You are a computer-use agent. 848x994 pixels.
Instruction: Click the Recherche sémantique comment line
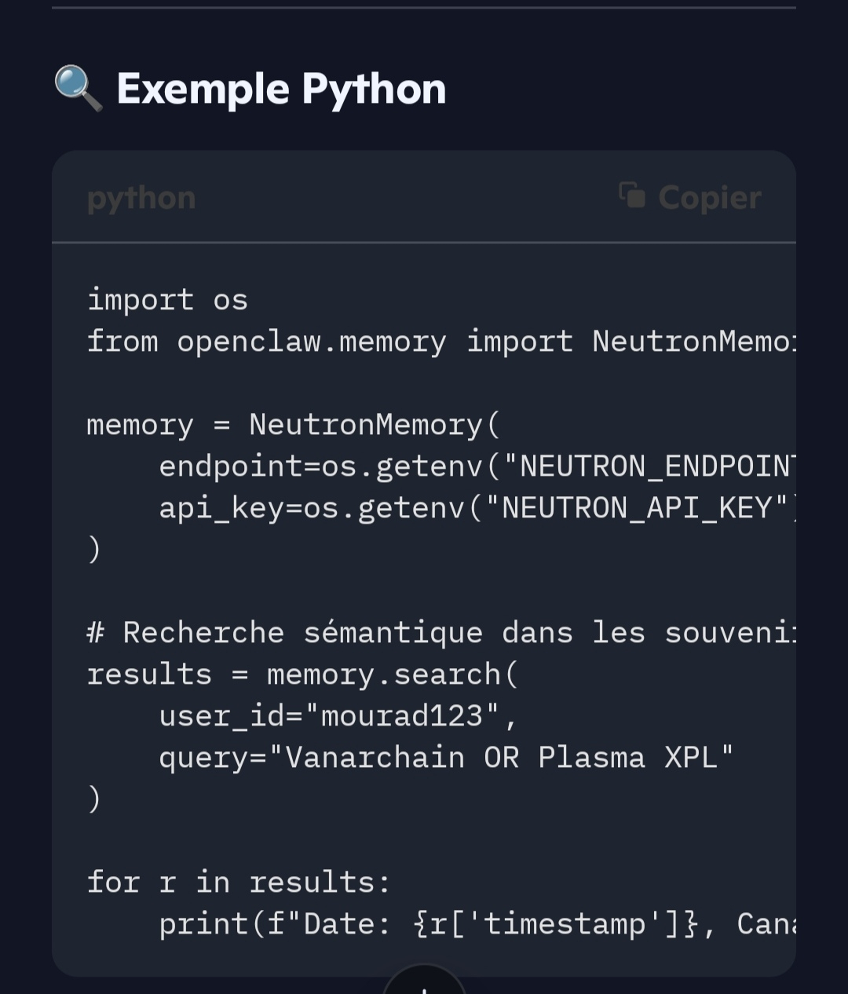pos(440,633)
